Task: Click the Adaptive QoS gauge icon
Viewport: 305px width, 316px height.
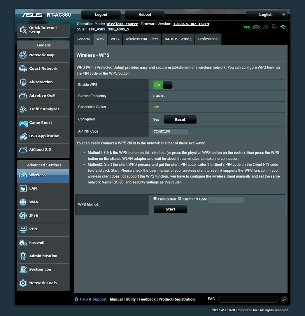Action: tap(23, 96)
